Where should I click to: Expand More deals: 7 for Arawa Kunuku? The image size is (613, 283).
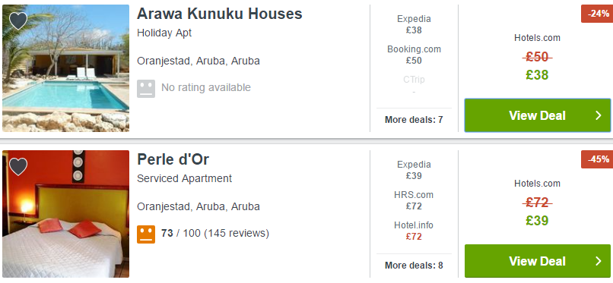(414, 120)
